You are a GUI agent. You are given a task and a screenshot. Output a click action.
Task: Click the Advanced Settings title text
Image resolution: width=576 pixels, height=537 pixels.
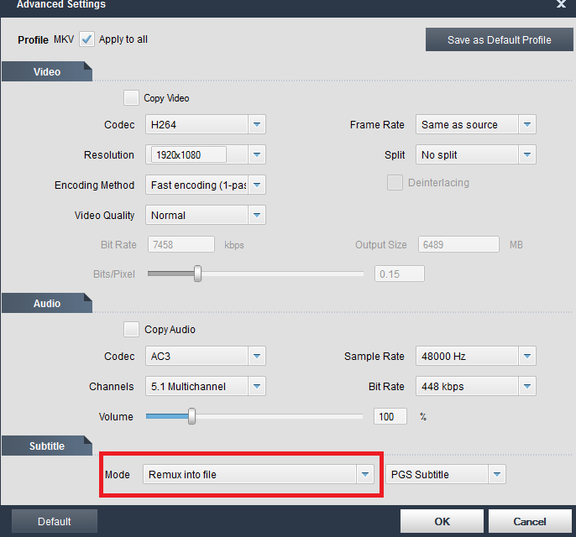[61, 4]
